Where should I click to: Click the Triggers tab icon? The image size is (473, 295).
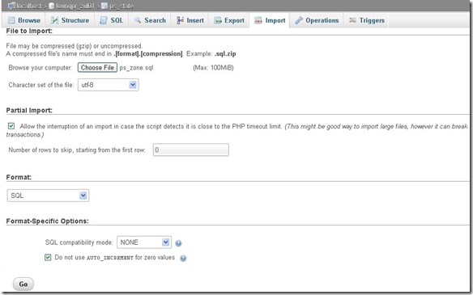tap(352, 20)
